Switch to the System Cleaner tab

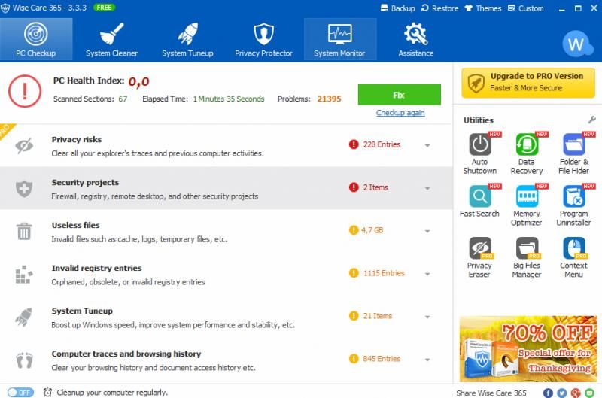[x=111, y=39]
